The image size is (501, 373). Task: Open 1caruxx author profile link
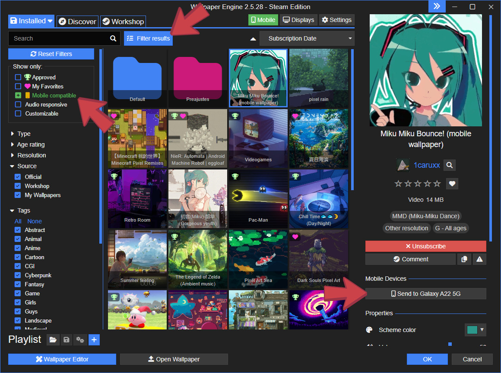pyautogui.click(x=427, y=165)
